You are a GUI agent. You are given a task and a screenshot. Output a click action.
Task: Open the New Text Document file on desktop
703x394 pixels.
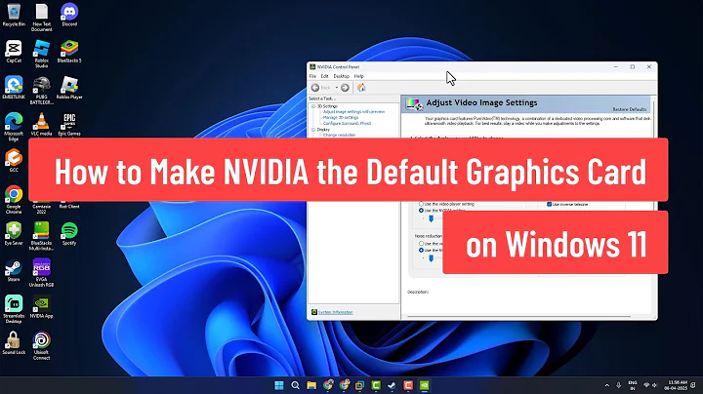(42, 18)
